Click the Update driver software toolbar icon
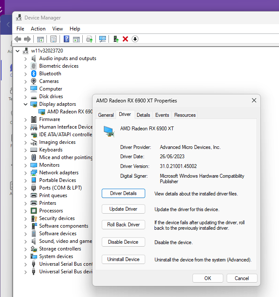Viewport: 279px width, 297px height. coord(89,39)
